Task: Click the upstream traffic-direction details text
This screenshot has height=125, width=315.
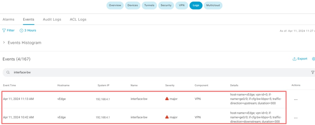Action: pos(256,99)
